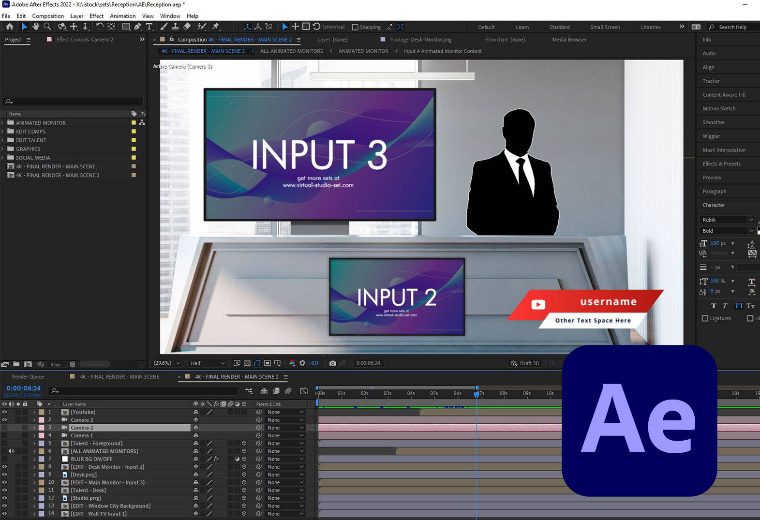Select the Brush tool

click(x=164, y=27)
